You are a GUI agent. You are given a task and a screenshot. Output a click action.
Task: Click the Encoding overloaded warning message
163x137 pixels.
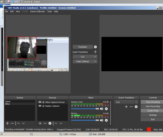(x=29, y=129)
